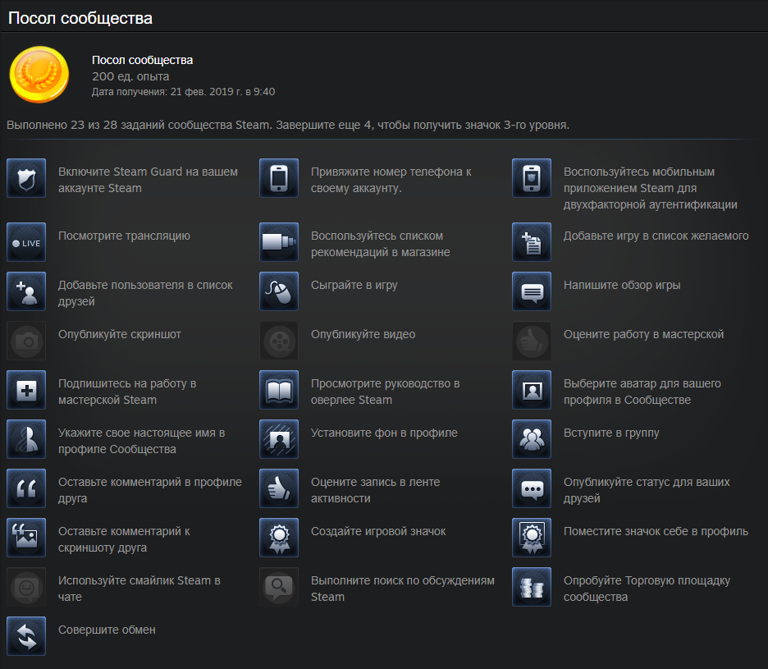Image resolution: width=768 pixels, height=669 pixels.
Task: Click the Воспользуйтесь списком рекомендаций label
Action: tap(381, 244)
